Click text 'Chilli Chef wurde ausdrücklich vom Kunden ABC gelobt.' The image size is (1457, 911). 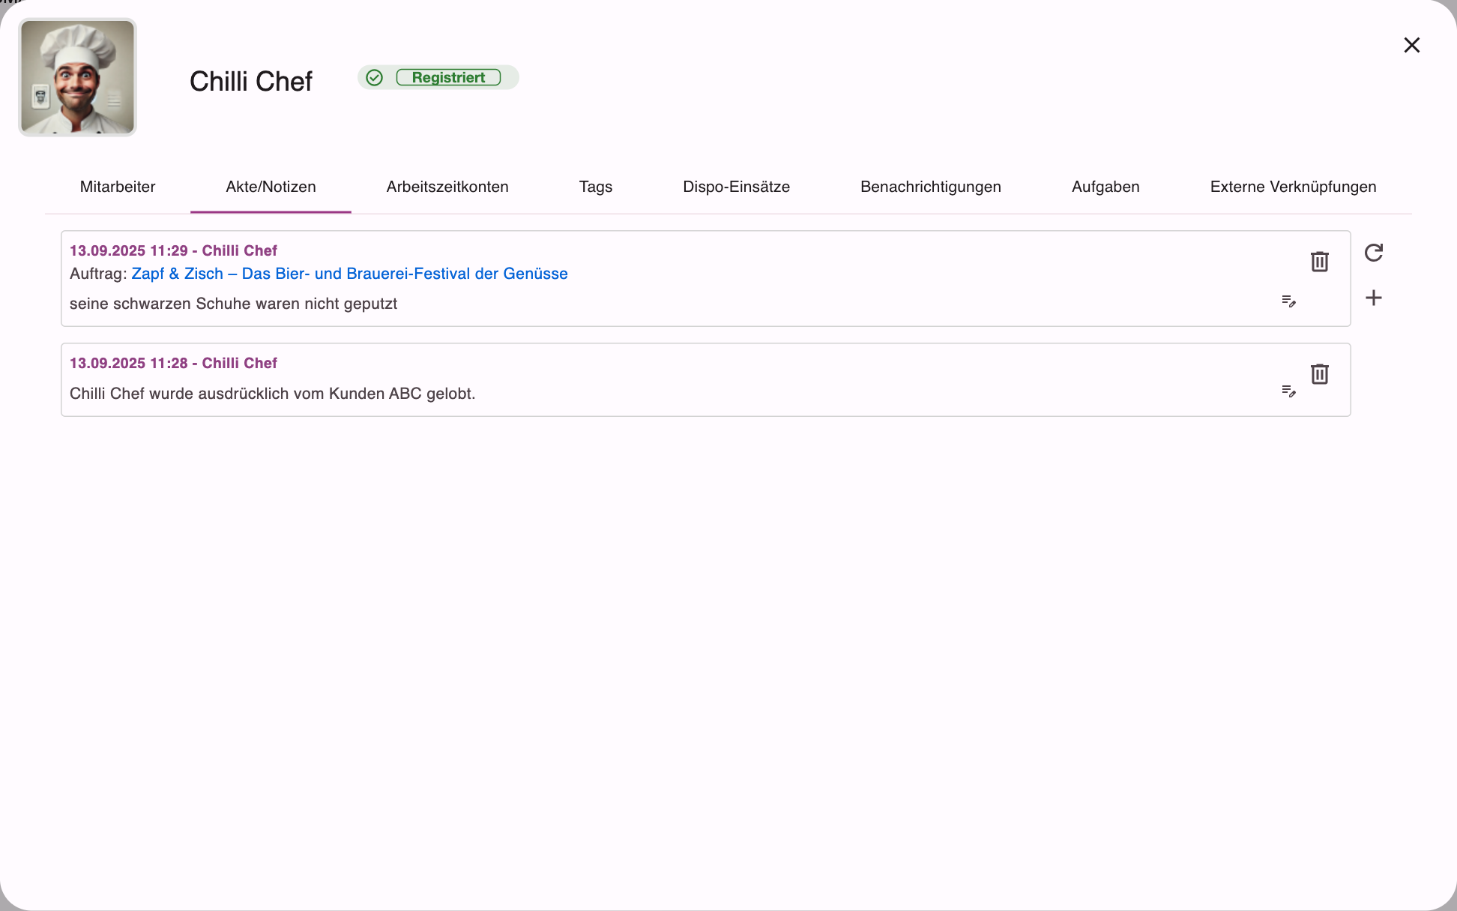(272, 394)
